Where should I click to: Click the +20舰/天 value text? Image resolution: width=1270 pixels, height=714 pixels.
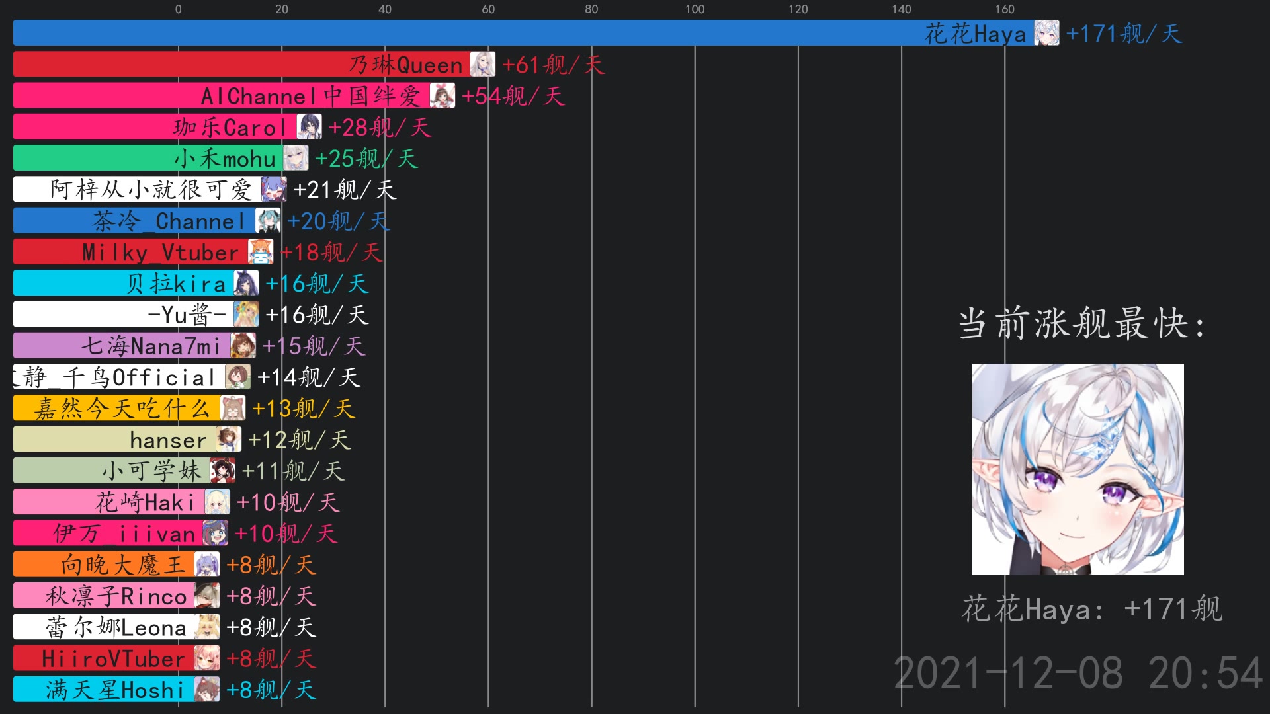tap(338, 221)
